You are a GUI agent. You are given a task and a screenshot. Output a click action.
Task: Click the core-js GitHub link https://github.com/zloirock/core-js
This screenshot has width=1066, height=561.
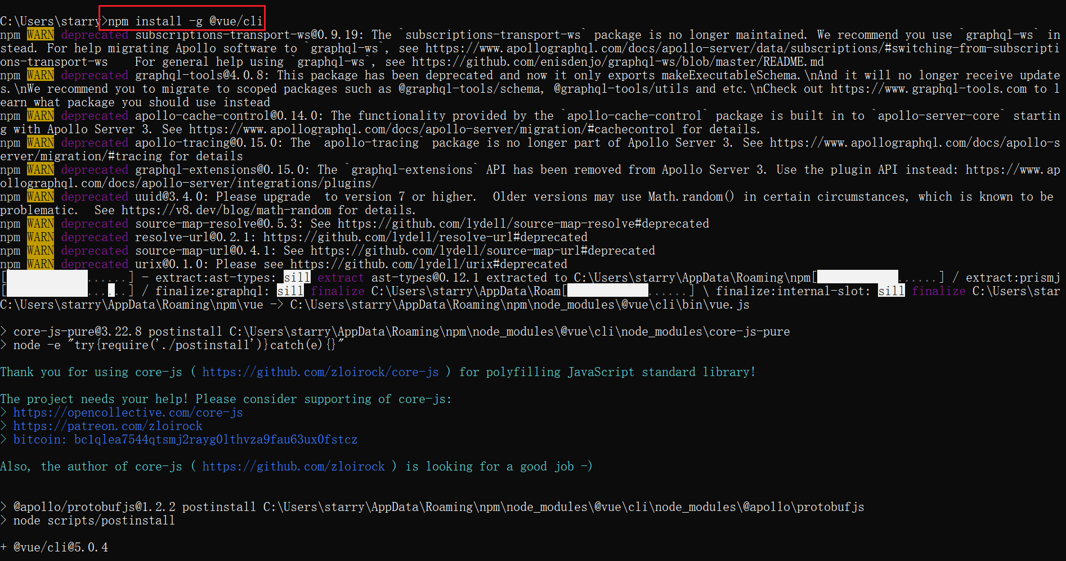(x=320, y=372)
